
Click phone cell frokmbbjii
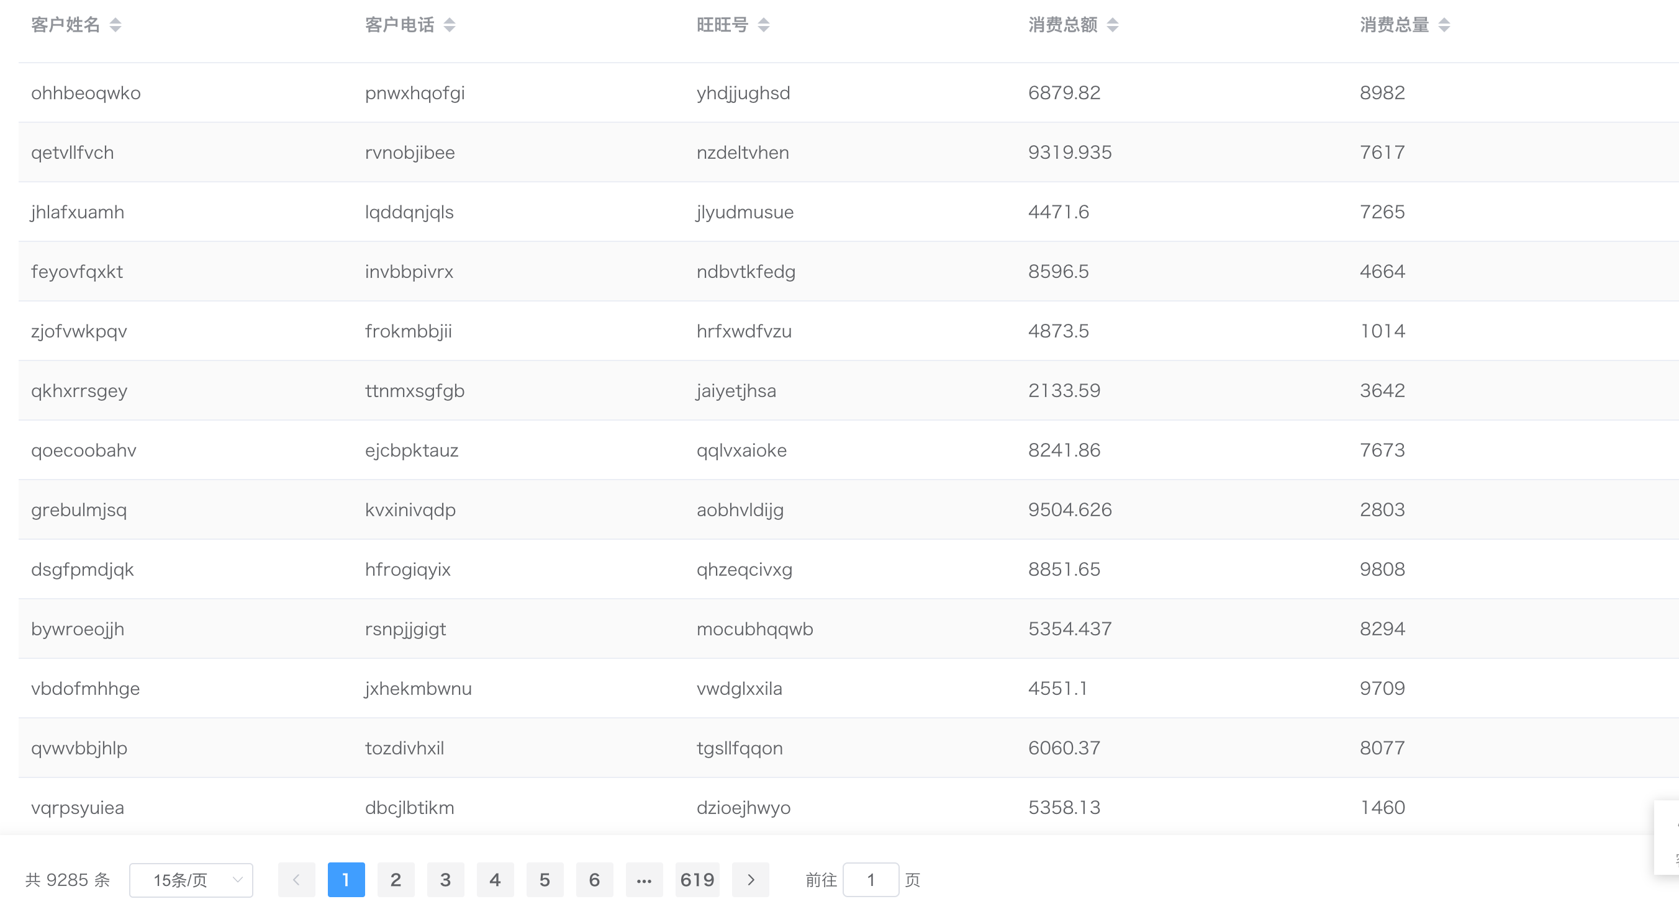409,331
